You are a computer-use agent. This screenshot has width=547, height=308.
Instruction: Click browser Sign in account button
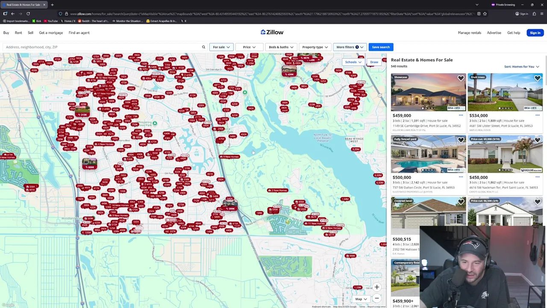pos(521,14)
